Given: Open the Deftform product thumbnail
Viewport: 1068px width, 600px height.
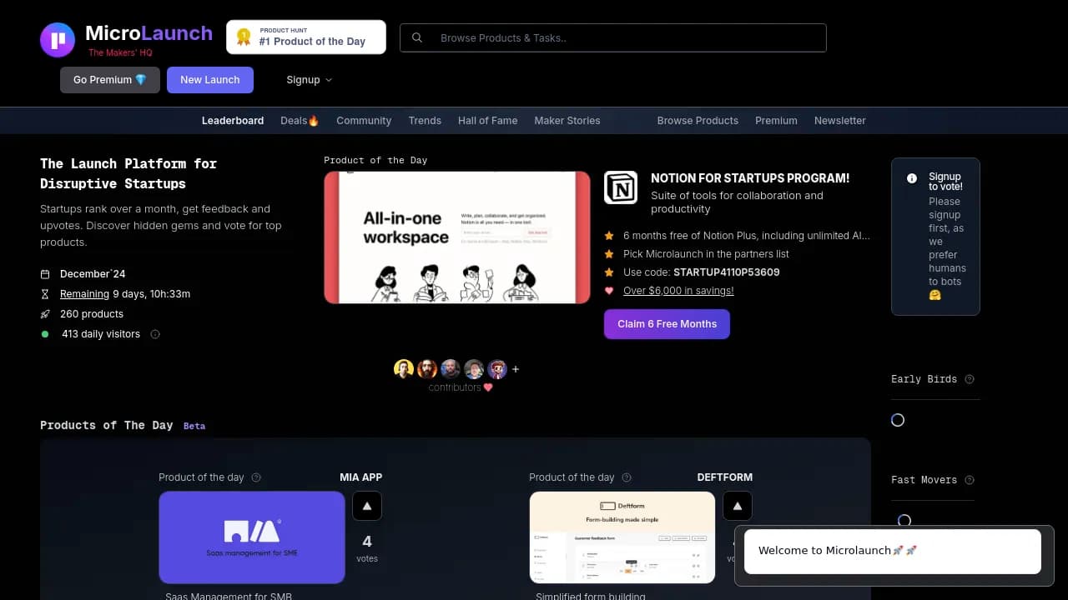Looking at the screenshot, I should click(622, 537).
